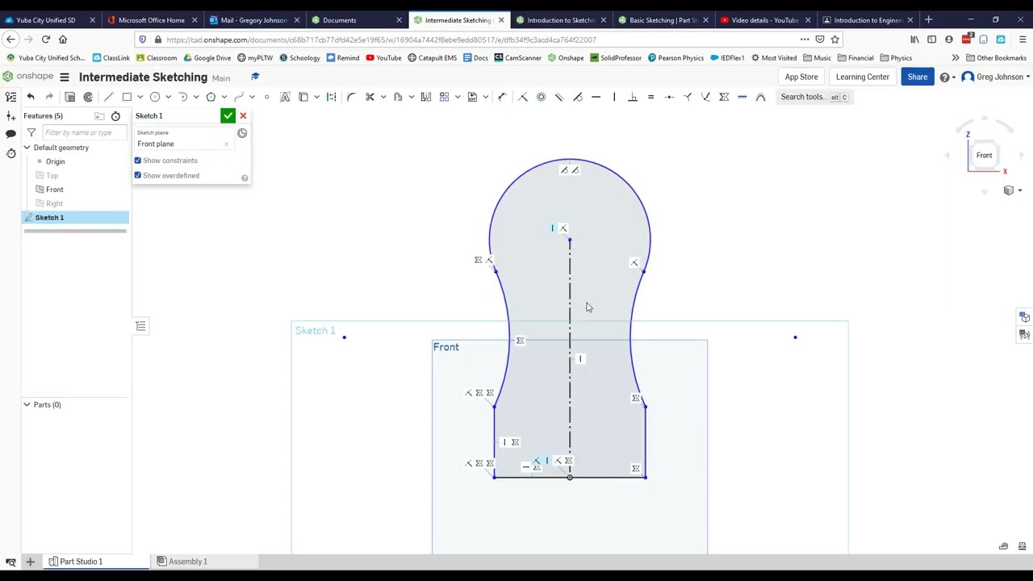
Task: Apply the Equal constraint
Action: pos(650,97)
